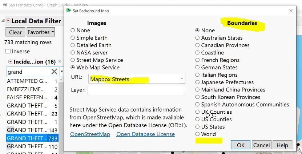Select Street Map Service radio button
The image size is (302, 154).
click(x=72, y=60)
